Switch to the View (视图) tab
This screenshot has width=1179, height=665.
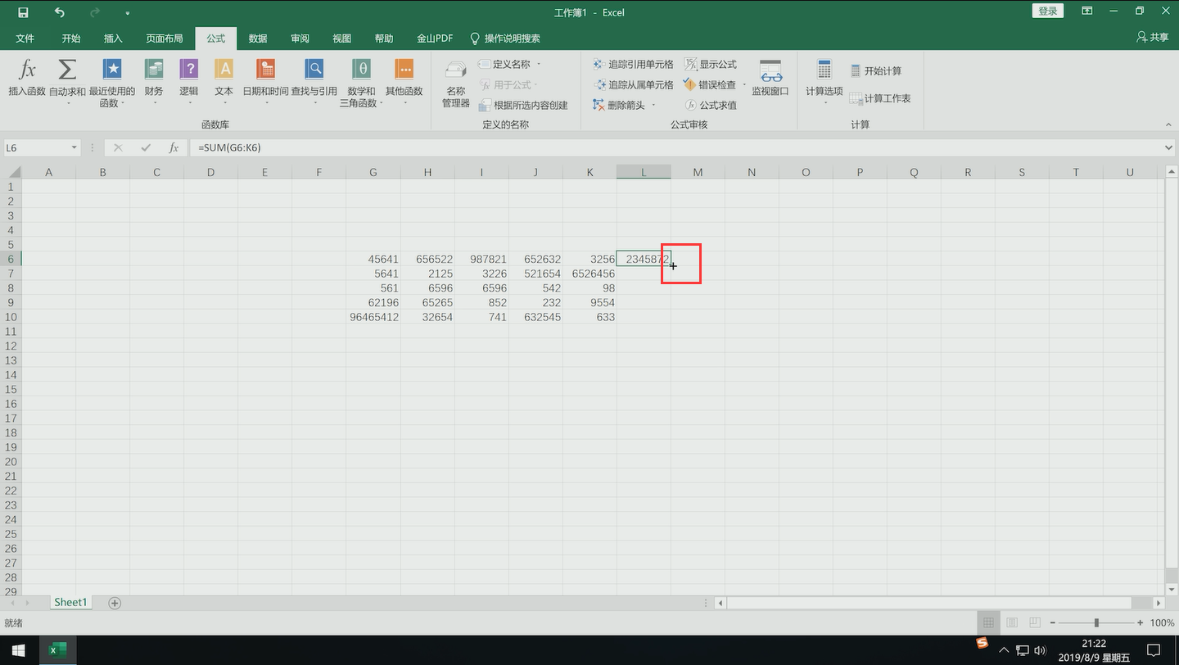tap(342, 38)
